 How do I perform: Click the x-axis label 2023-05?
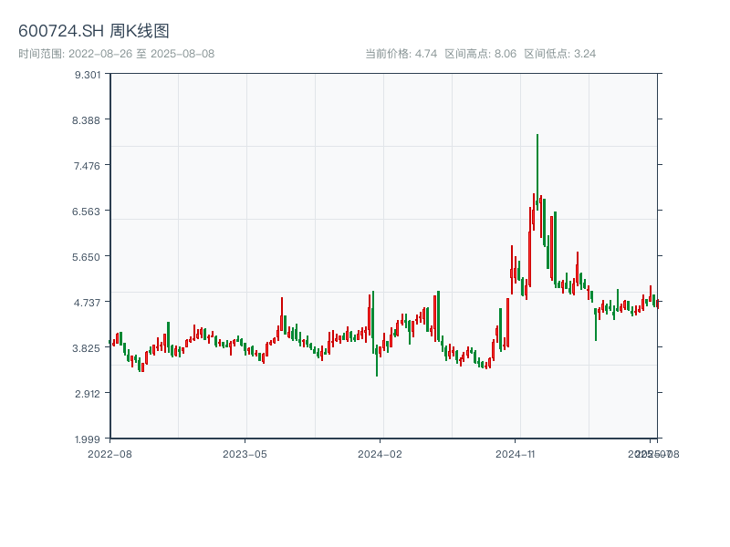click(245, 454)
